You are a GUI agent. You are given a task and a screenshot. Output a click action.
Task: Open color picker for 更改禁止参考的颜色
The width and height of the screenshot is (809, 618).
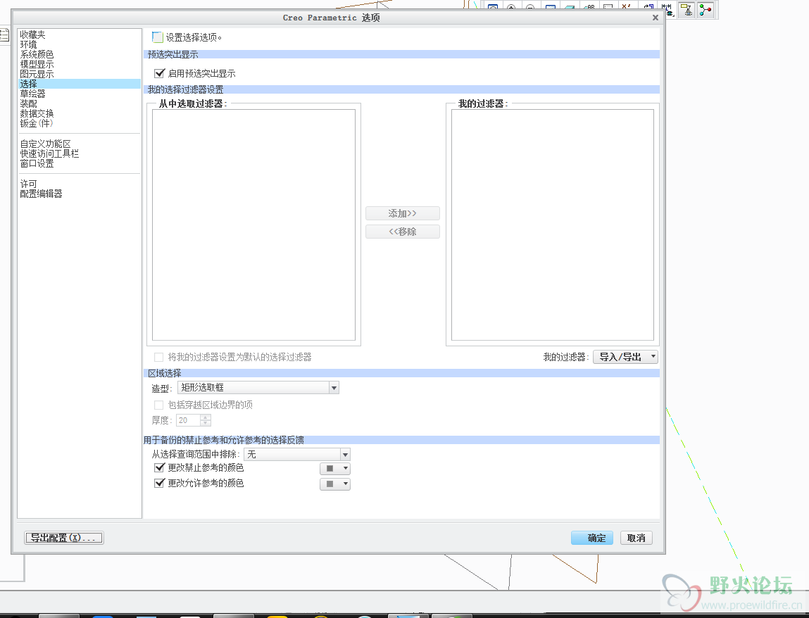[x=335, y=468]
